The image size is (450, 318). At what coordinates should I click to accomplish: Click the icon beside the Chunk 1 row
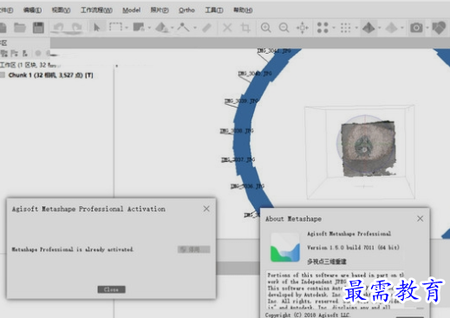click(x=3, y=75)
